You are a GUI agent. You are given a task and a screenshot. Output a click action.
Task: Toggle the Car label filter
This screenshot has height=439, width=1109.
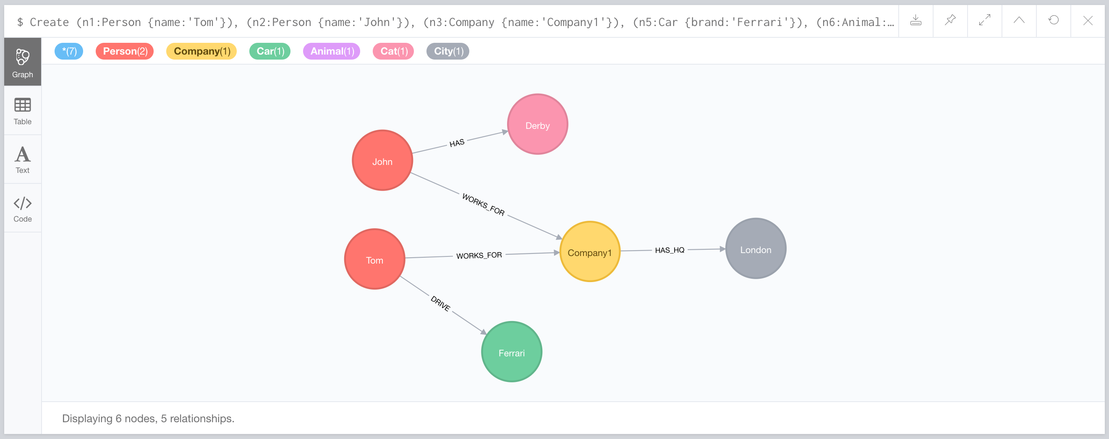[x=269, y=51]
